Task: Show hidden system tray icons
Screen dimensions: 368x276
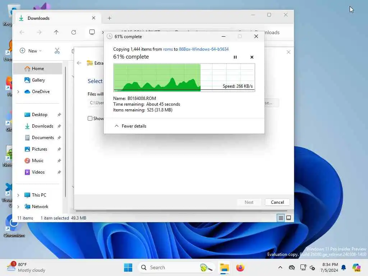Action: (x=280, y=267)
